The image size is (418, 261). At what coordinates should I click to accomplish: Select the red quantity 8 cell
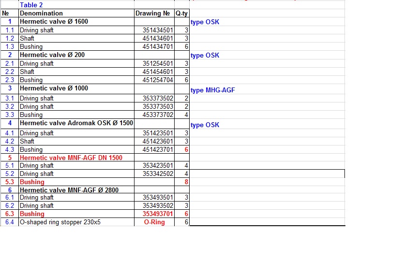[186, 182]
